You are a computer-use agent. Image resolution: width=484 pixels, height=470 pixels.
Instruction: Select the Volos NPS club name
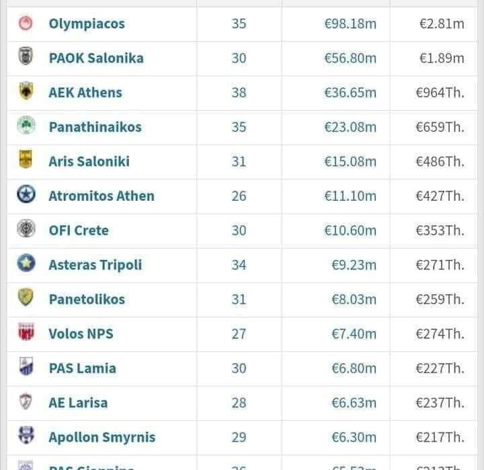pyautogui.click(x=81, y=333)
